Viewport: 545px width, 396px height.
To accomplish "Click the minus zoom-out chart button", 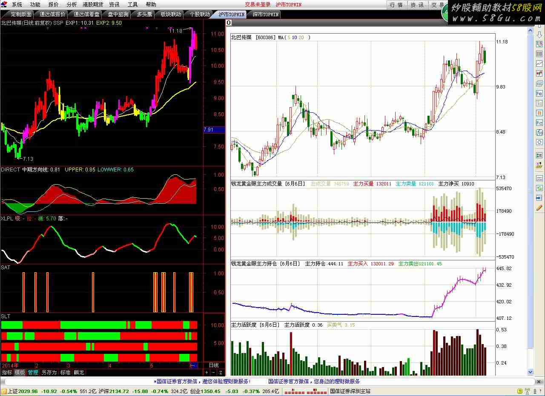I will click(213, 373).
